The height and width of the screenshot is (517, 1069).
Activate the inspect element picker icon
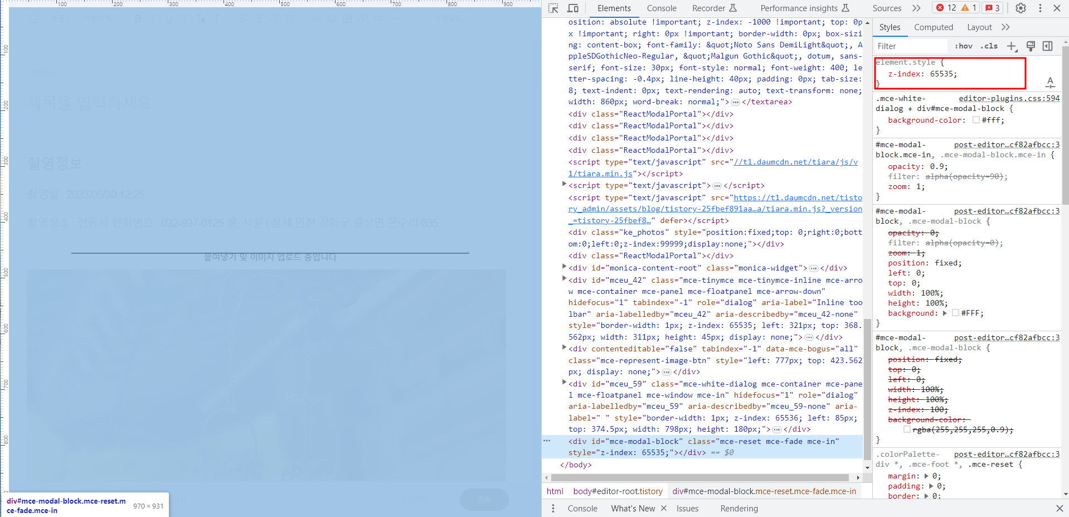tap(553, 8)
